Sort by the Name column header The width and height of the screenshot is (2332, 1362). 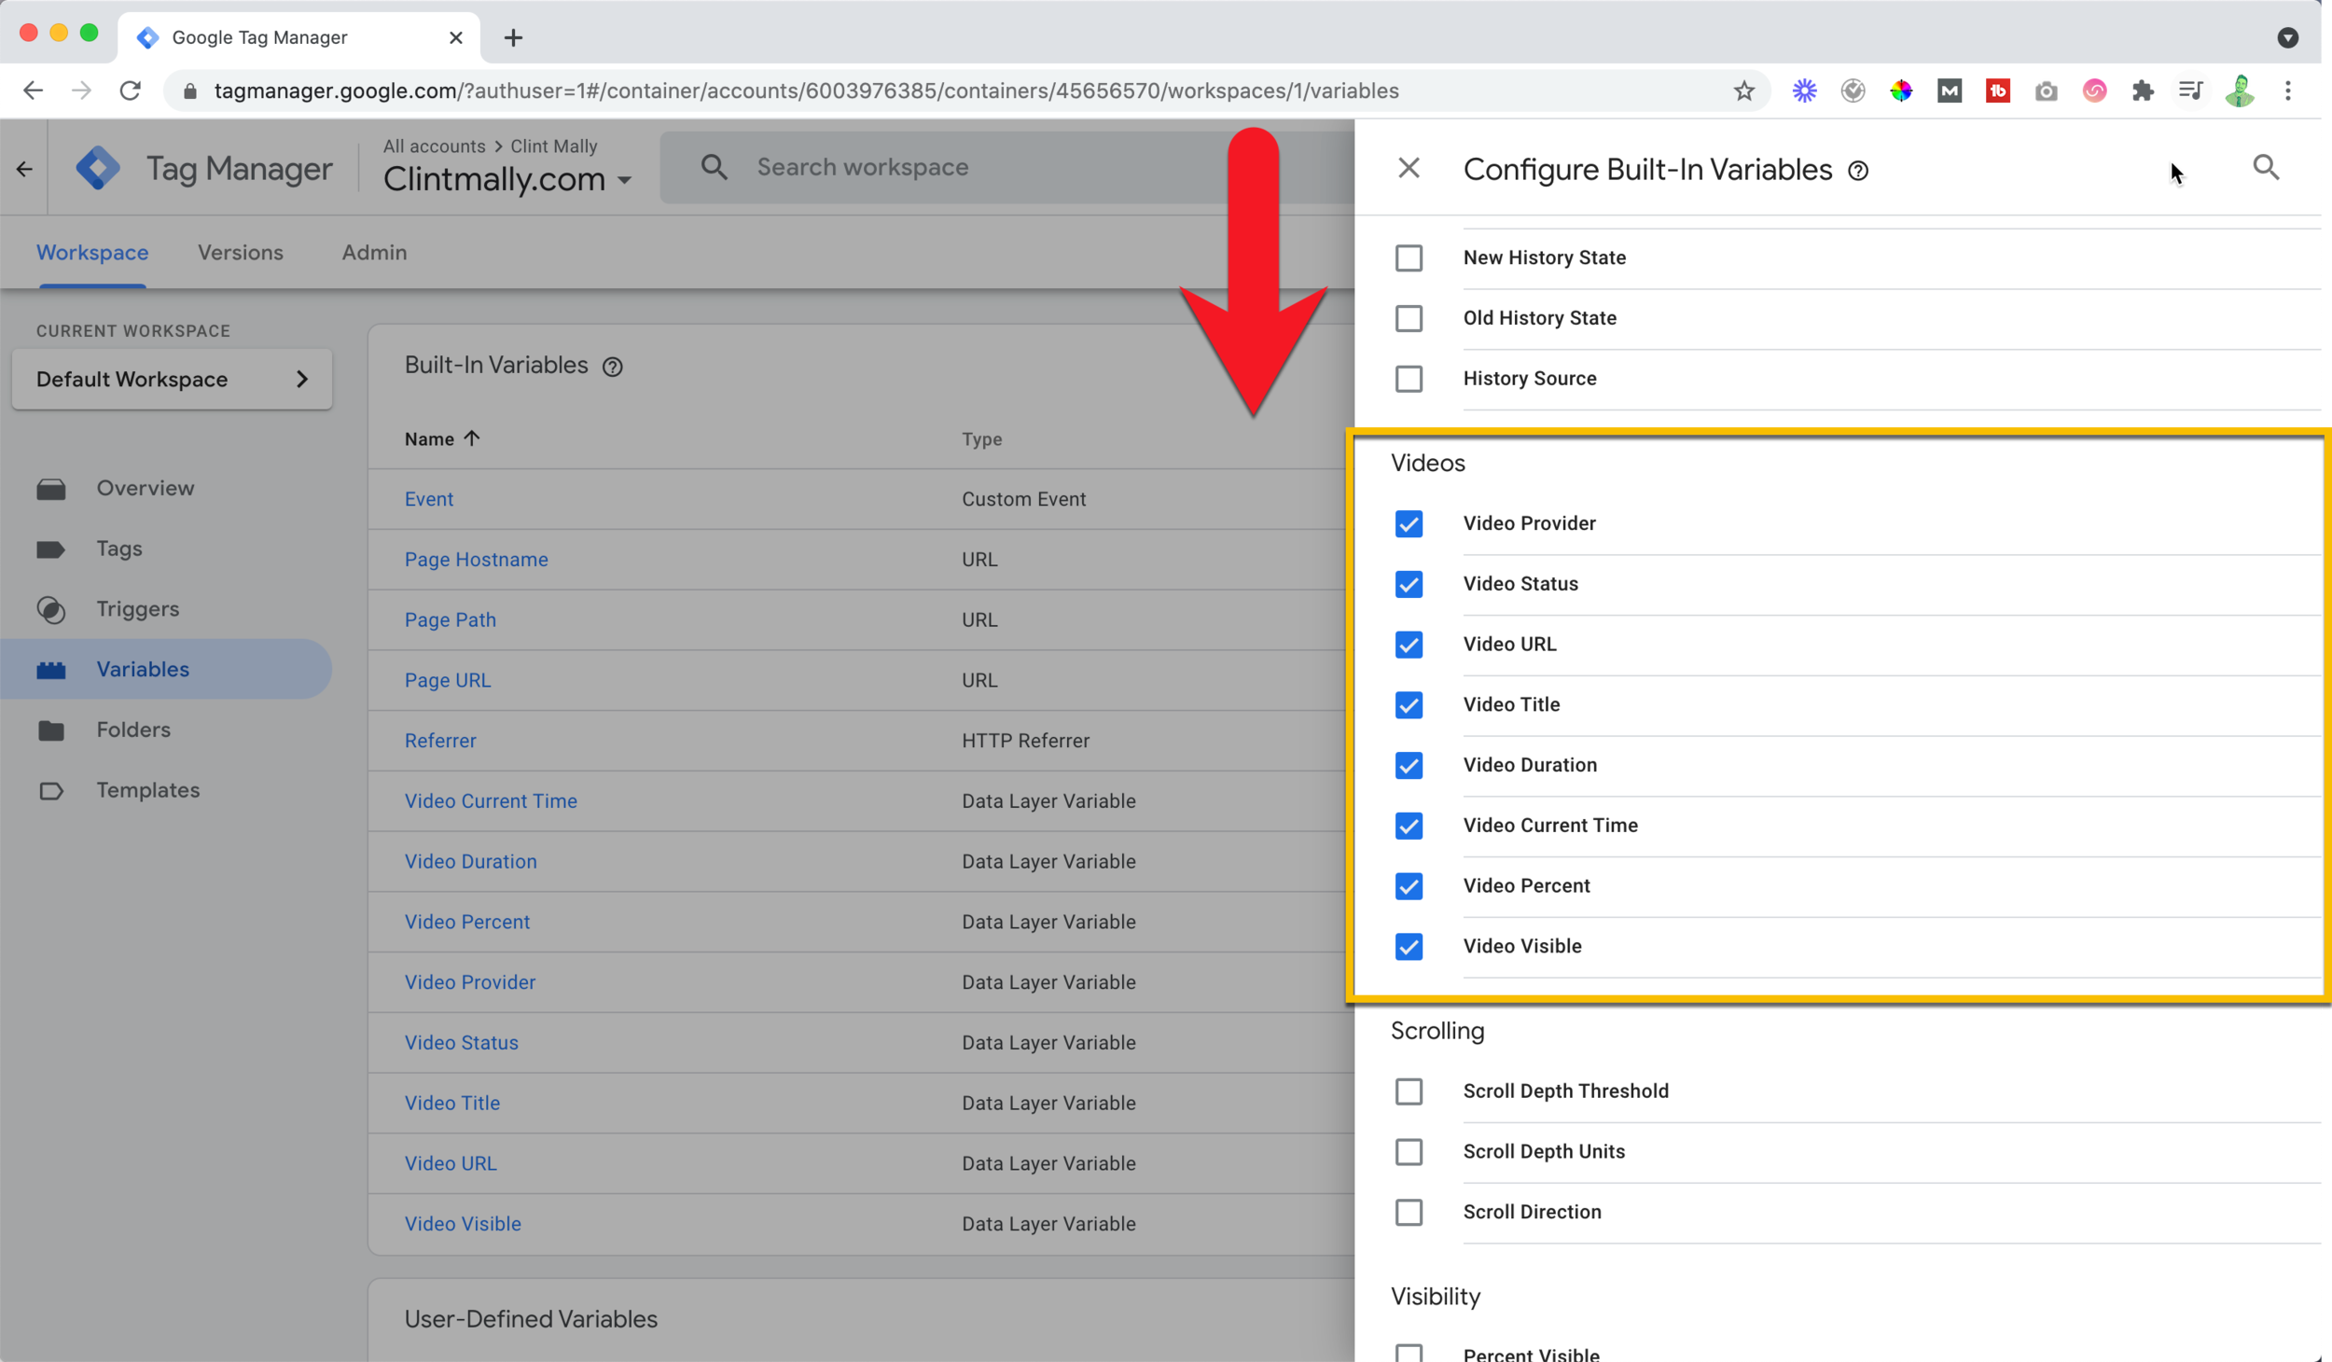click(x=441, y=438)
